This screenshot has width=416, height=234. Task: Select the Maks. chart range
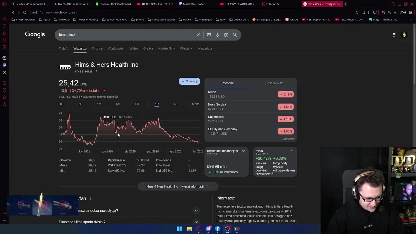pyautogui.click(x=196, y=104)
